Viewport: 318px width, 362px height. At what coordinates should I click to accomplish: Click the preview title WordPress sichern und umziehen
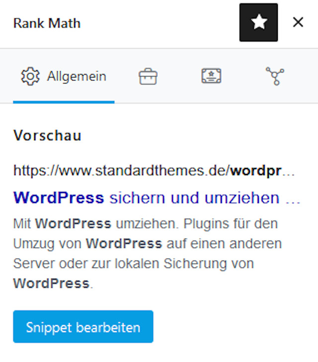(x=157, y=198)
